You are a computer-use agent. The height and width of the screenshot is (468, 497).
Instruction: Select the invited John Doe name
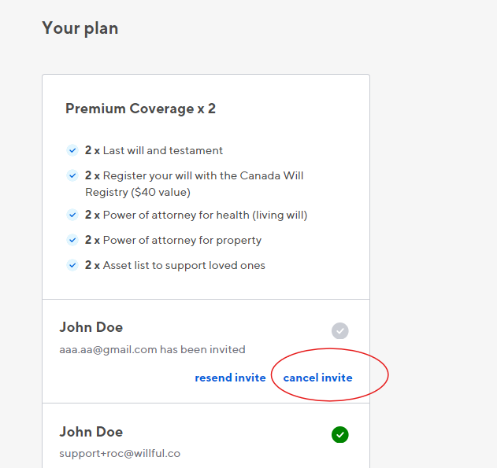pos(91,327)
